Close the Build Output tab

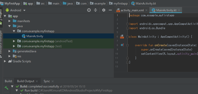coord(37,81)
